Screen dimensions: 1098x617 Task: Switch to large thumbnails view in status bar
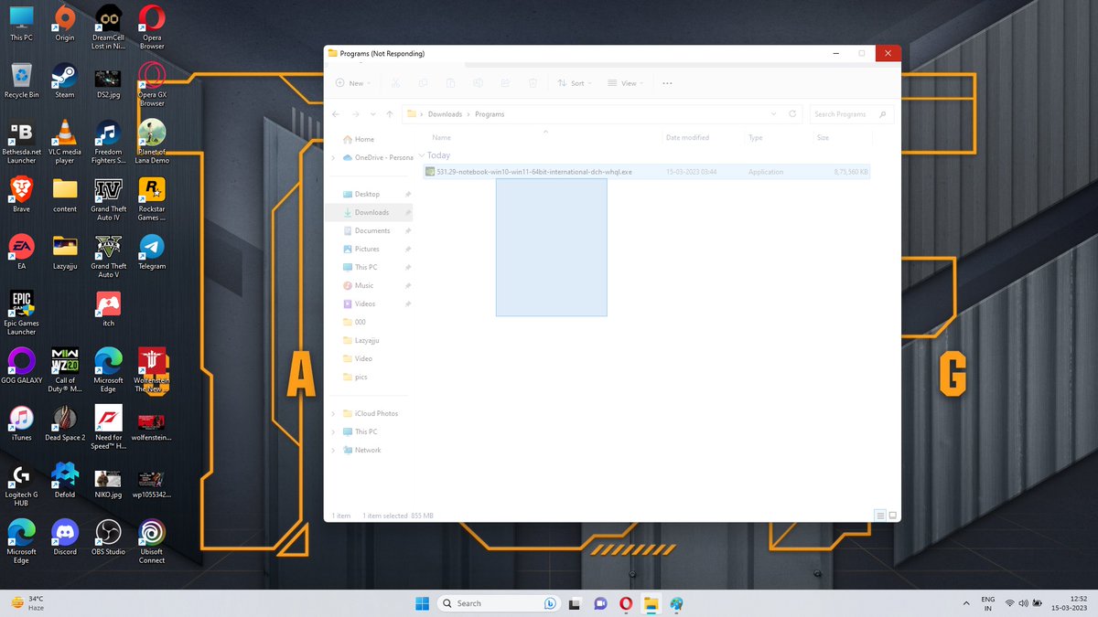[x=892, y=515]
